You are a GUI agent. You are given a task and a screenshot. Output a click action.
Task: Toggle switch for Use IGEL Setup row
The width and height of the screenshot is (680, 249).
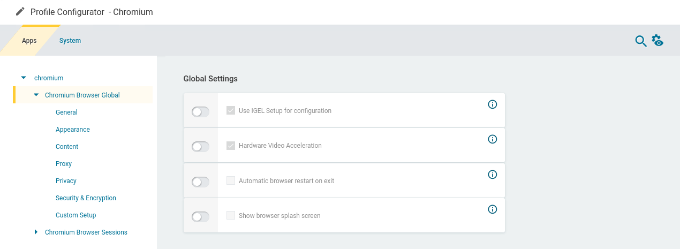click(x=200, y=111)
